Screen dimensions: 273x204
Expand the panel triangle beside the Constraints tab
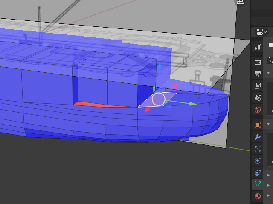268,175
